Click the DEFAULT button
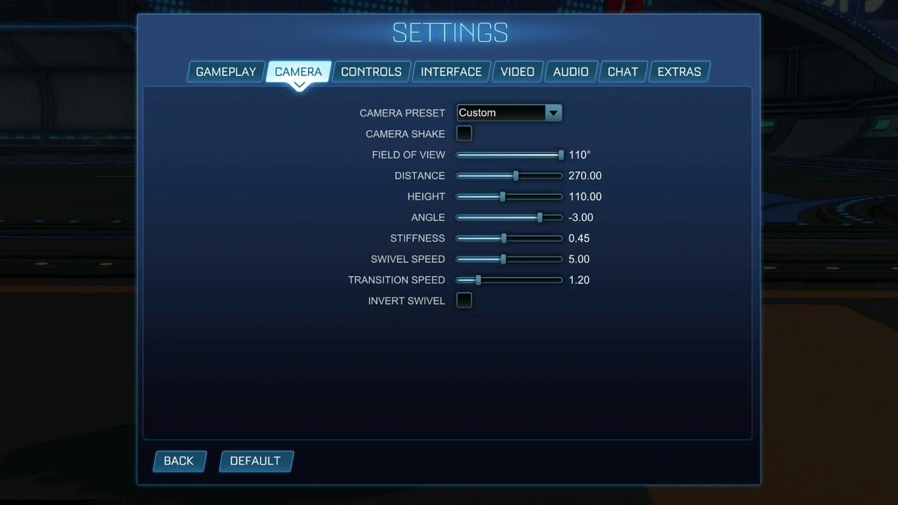This screenshot has width=898, height=505. [255, 461]
